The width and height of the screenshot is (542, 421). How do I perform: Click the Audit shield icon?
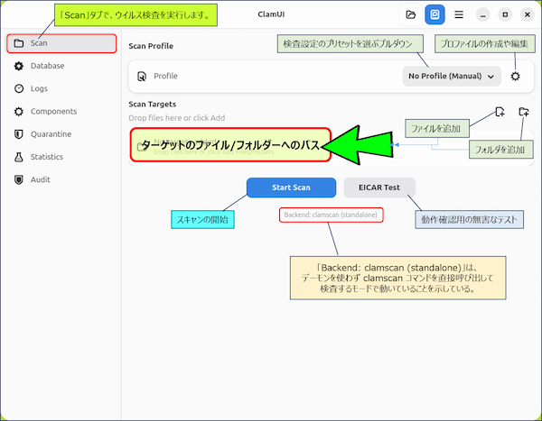pos(19,179)
